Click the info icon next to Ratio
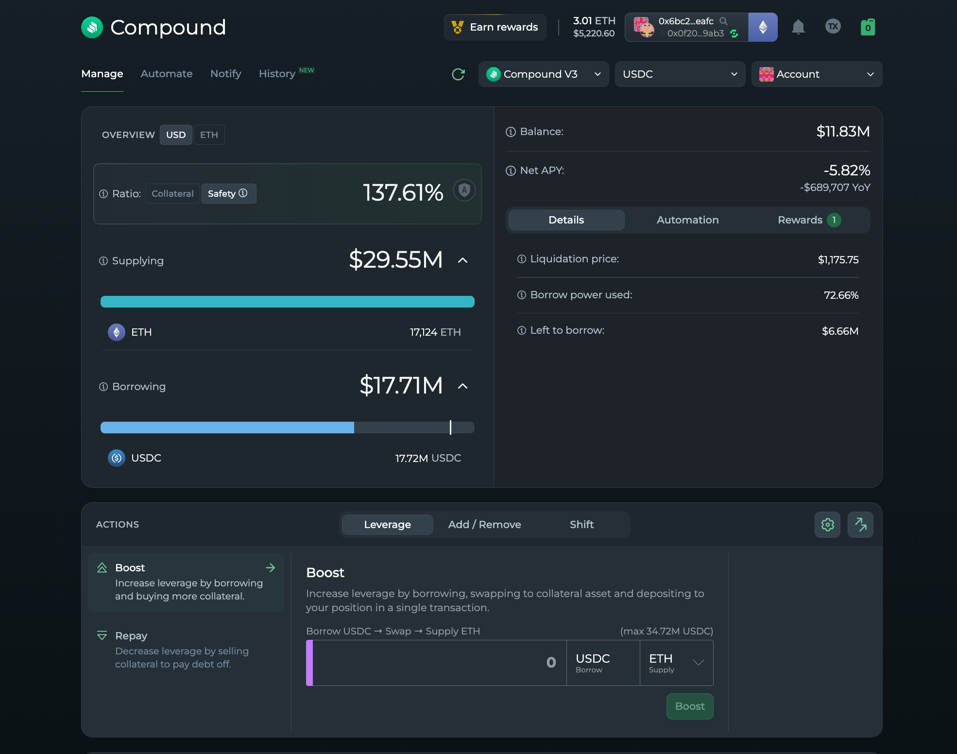Image resolution: width=957 pixels, height=754 pixels. [103, 194]
